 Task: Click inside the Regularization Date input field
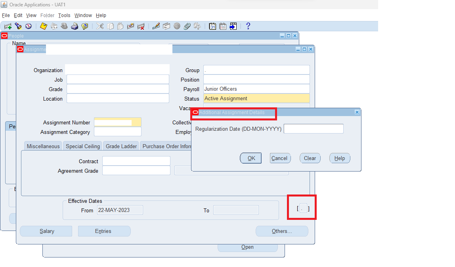[313, 128]
